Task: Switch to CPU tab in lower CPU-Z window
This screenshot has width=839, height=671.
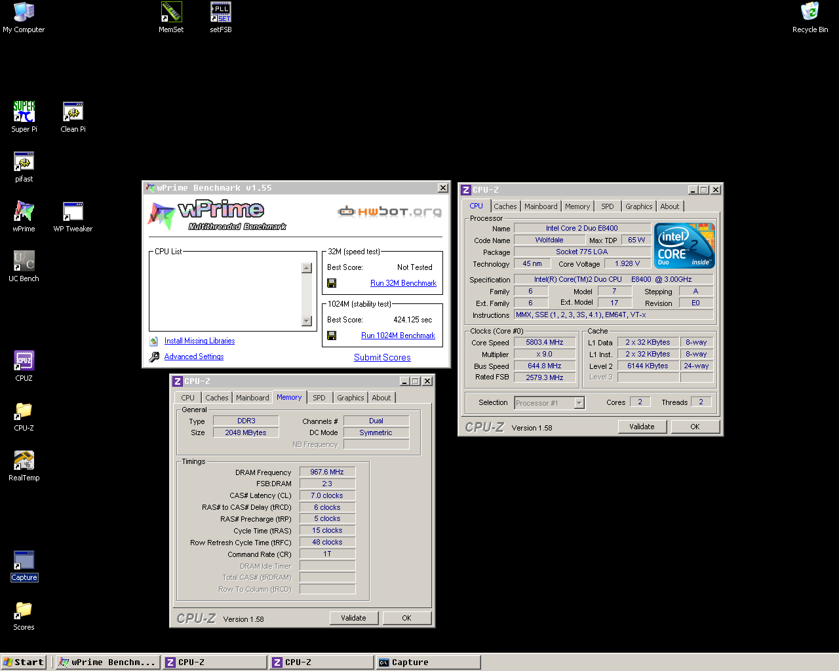Action: tap(188, 398)
